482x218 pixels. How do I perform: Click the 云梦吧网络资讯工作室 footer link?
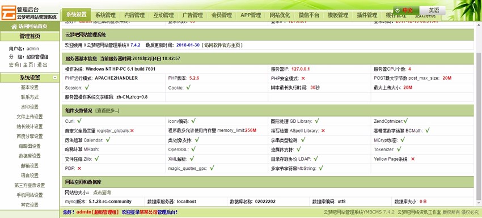pyautogui.click(x=419, y=212)
